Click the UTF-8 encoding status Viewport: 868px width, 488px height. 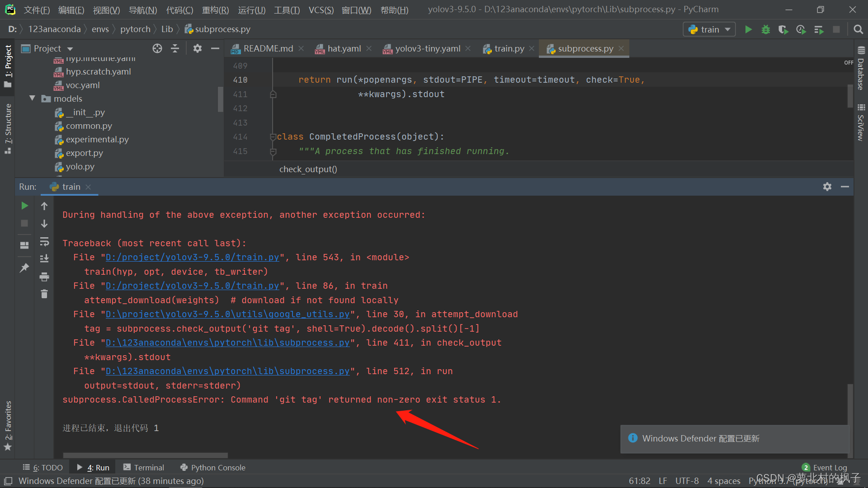(x=687, y=481)
